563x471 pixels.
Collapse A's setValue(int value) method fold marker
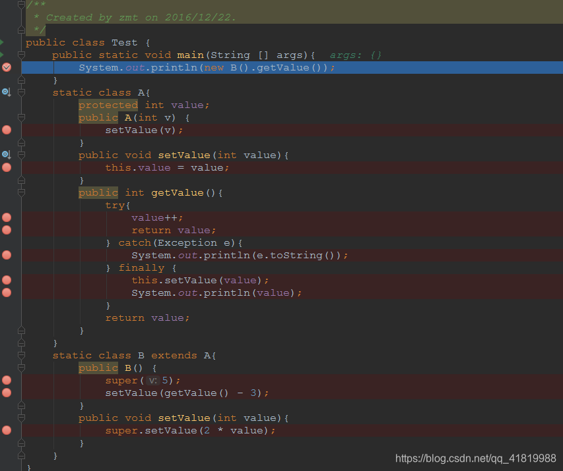[x=21, y=155]
